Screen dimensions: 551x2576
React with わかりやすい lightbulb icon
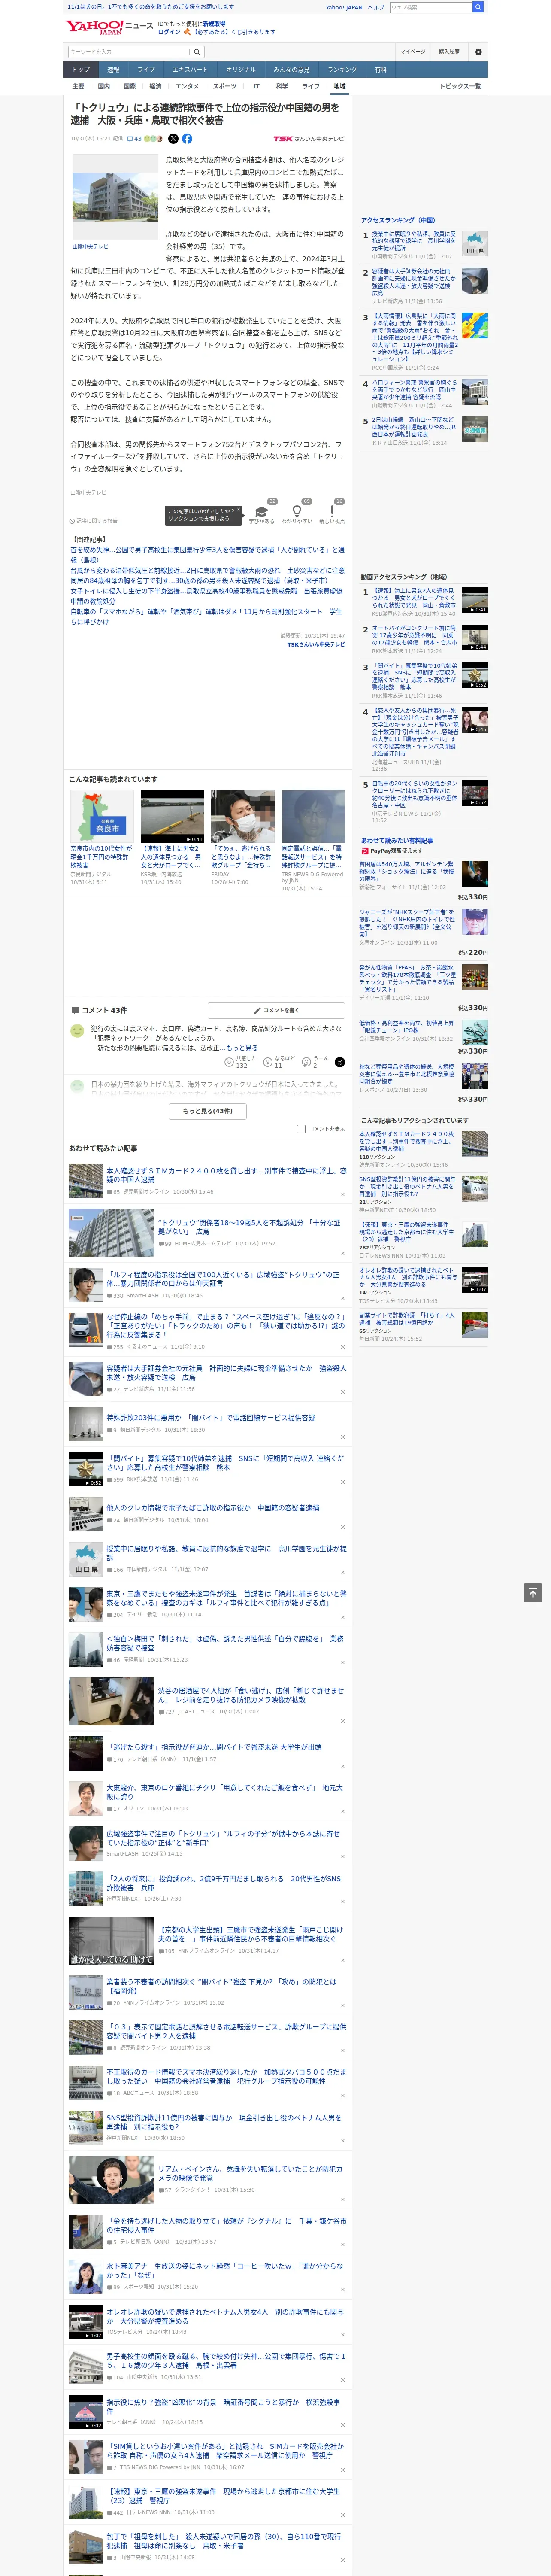point(297,510)
